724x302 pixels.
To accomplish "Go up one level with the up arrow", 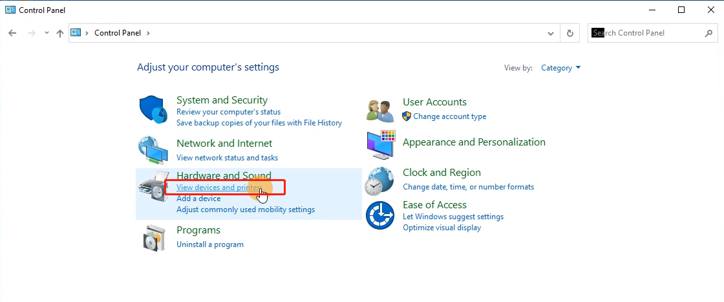I will click(59, 33).
